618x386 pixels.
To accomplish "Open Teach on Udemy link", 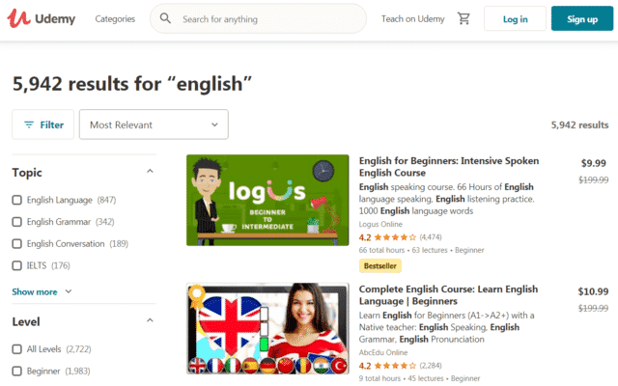I will [x=412, y=19].
